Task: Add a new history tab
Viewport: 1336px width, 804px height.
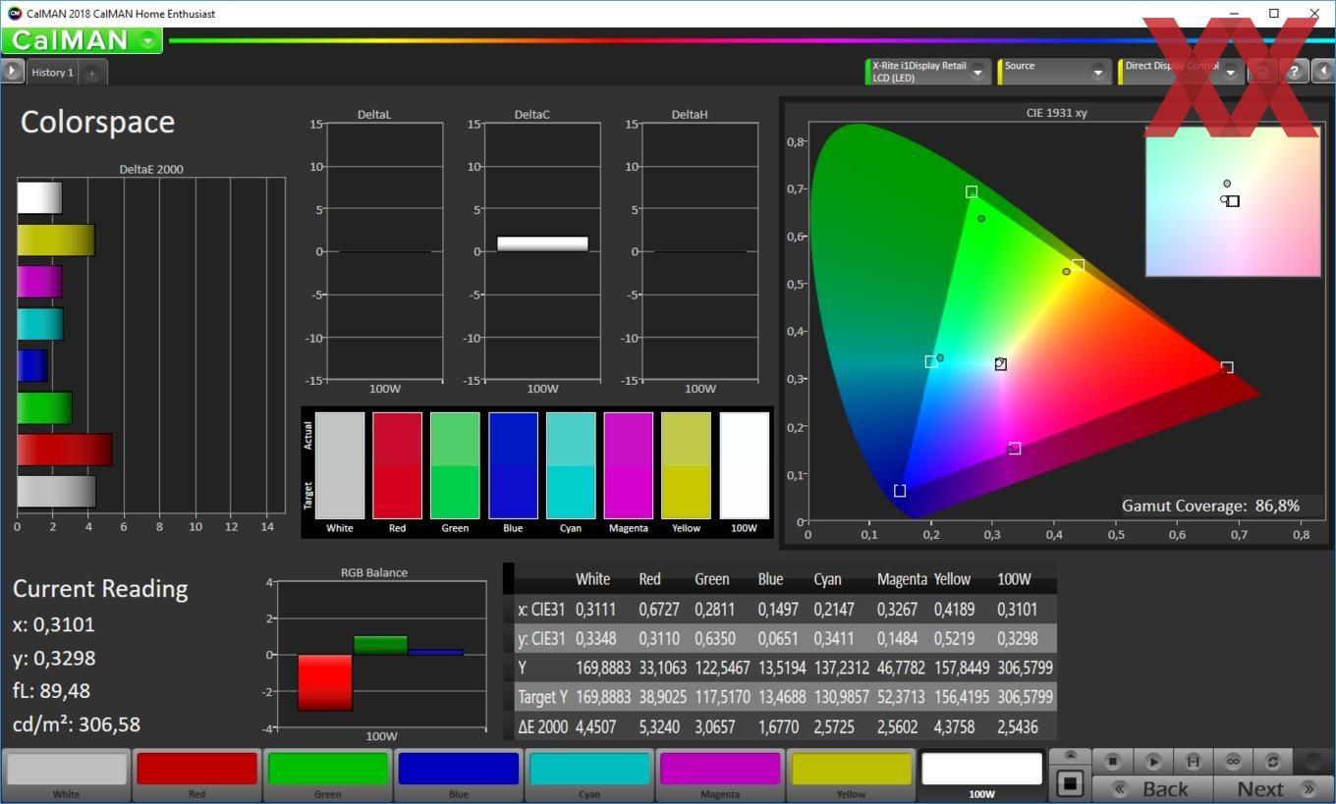Action: tap(91, 73)
